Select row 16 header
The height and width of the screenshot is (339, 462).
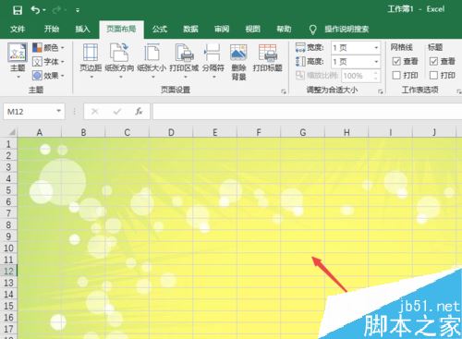tap(8, 318)
